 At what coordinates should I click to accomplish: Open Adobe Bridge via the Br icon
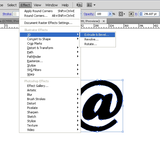[79, 5]
